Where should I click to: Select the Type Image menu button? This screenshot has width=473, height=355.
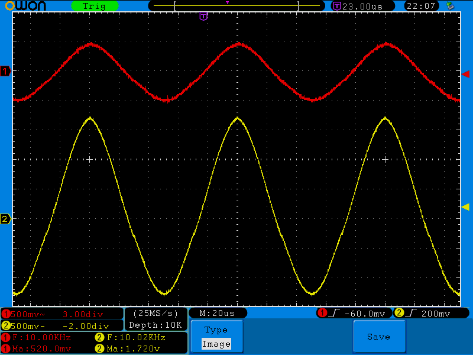(216, 336)
